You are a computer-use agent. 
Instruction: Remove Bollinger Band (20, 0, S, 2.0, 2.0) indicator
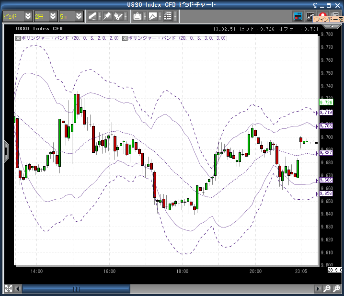point(18,38)
